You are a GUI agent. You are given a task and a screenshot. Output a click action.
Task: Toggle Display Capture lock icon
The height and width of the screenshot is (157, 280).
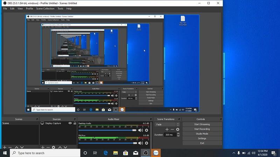[x=75, y=123]
